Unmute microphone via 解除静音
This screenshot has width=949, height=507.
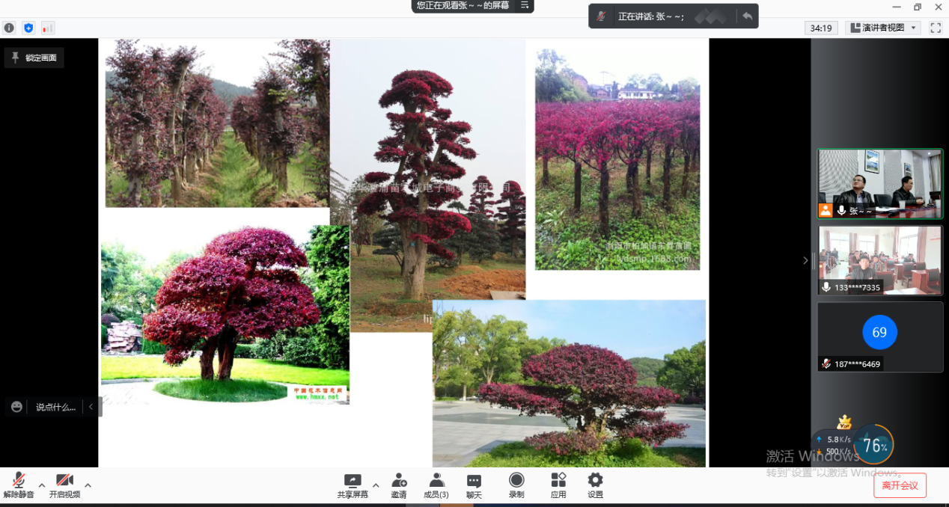(19, 485)
